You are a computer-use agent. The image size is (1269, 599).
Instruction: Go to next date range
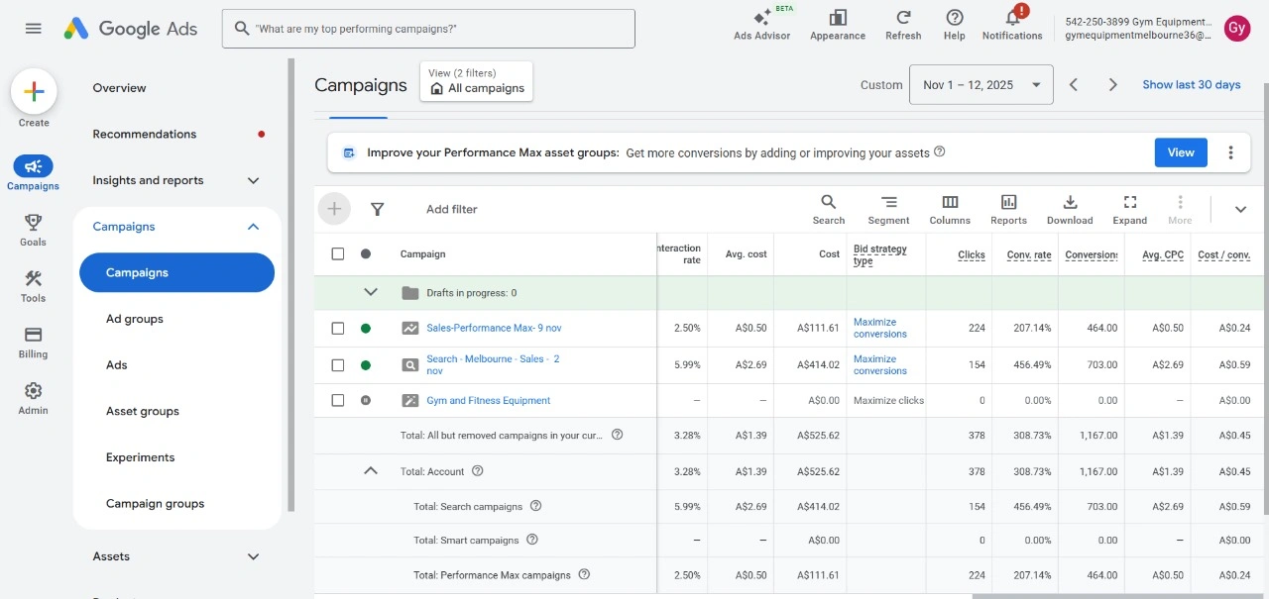tap(1112, 85)
